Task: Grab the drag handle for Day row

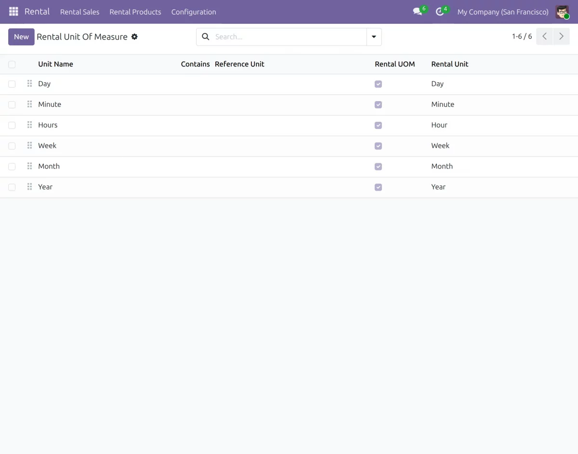Action: coord(30,84)
